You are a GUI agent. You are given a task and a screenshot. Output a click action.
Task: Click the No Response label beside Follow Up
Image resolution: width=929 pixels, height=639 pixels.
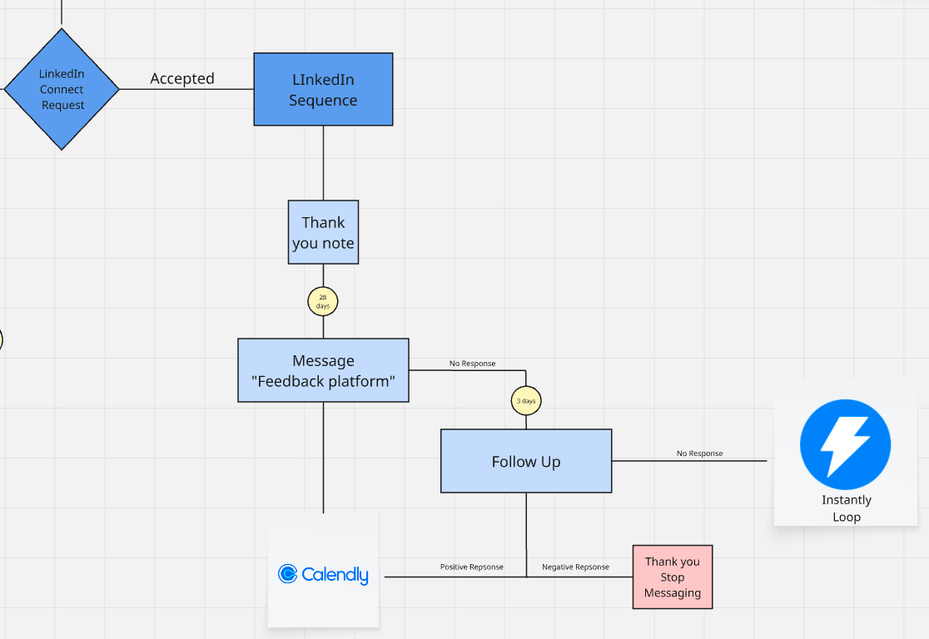(x=700, y=453)
